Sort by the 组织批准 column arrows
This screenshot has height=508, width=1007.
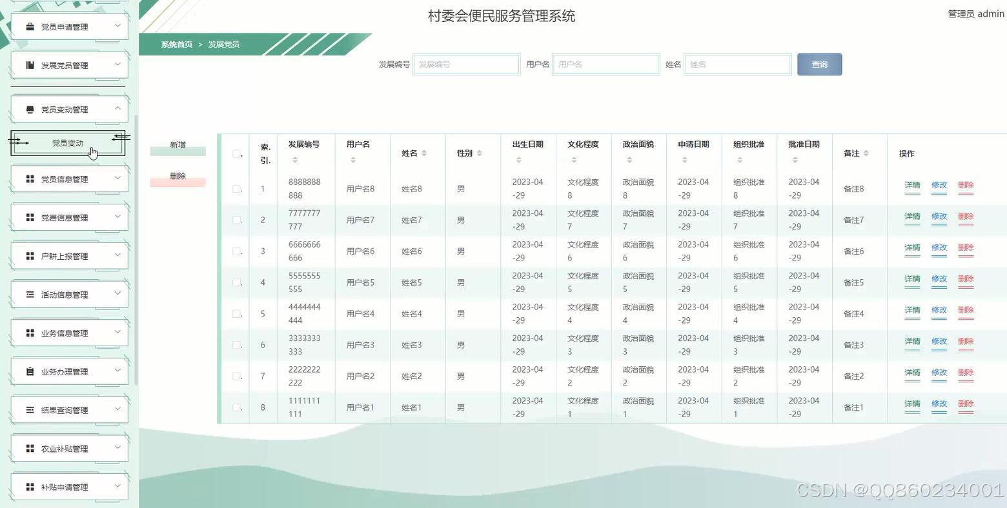tap(740, 160)
